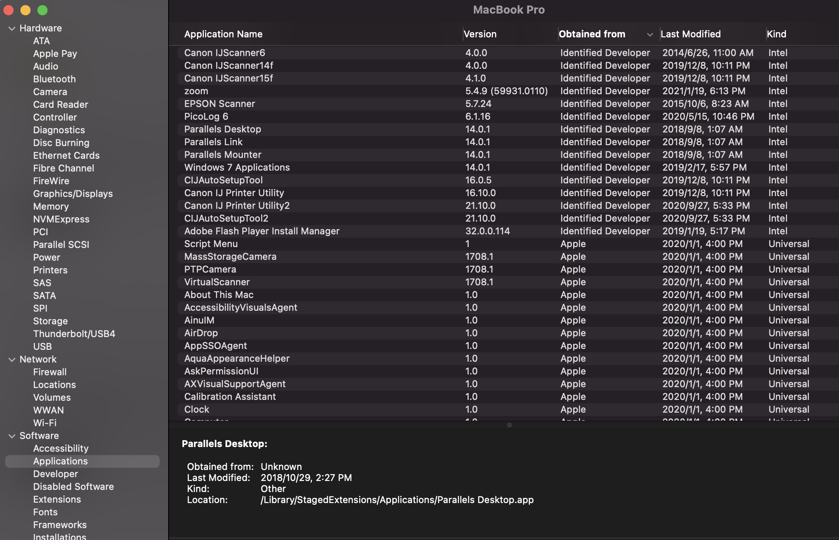Viewport: 839px width, 540px height.
Task: Select Parallels Desktop row in table
Action: click(x=222, y=129)
